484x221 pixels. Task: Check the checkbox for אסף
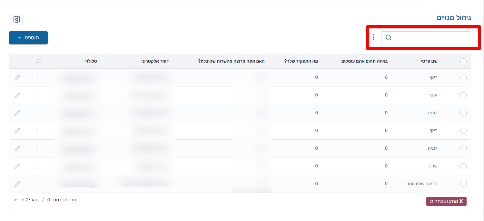[x=463, y=95]
